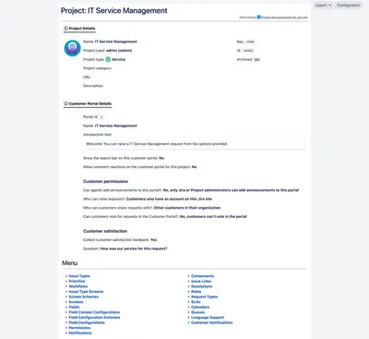Click the project Key value badge
Viewport: 369px width, 339px height.
250,42
